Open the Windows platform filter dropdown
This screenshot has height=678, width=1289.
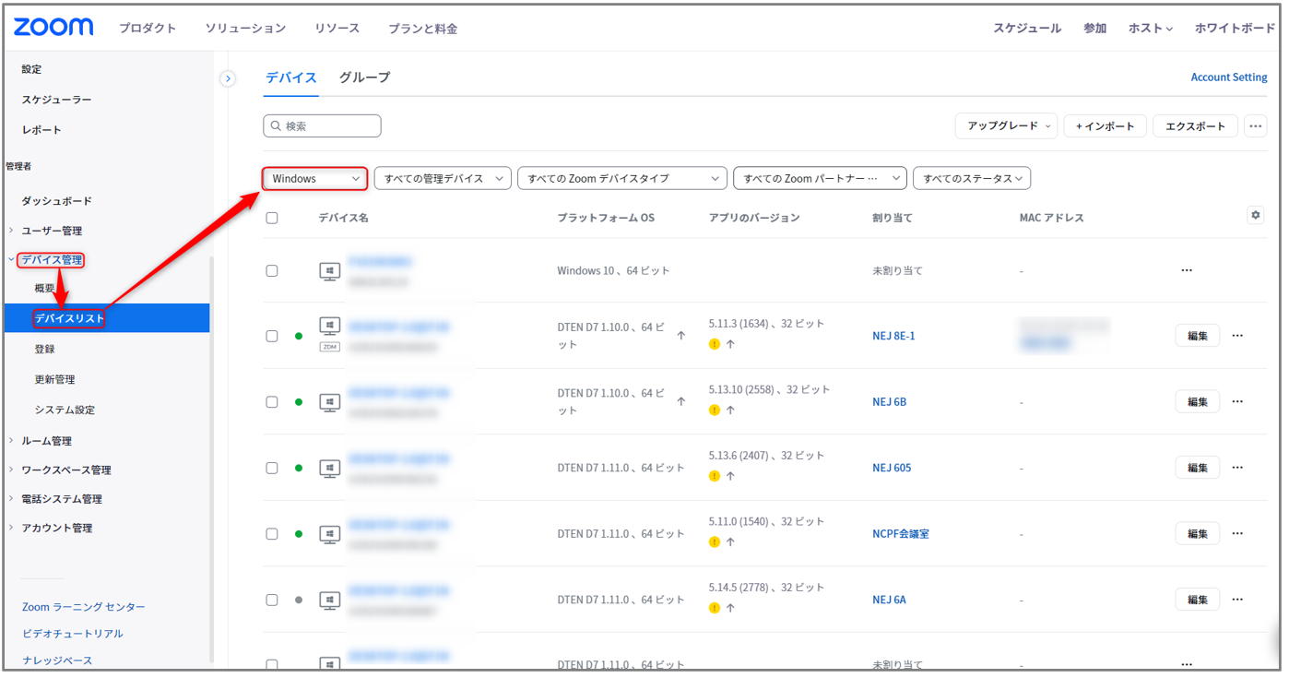tap(315, 178)
